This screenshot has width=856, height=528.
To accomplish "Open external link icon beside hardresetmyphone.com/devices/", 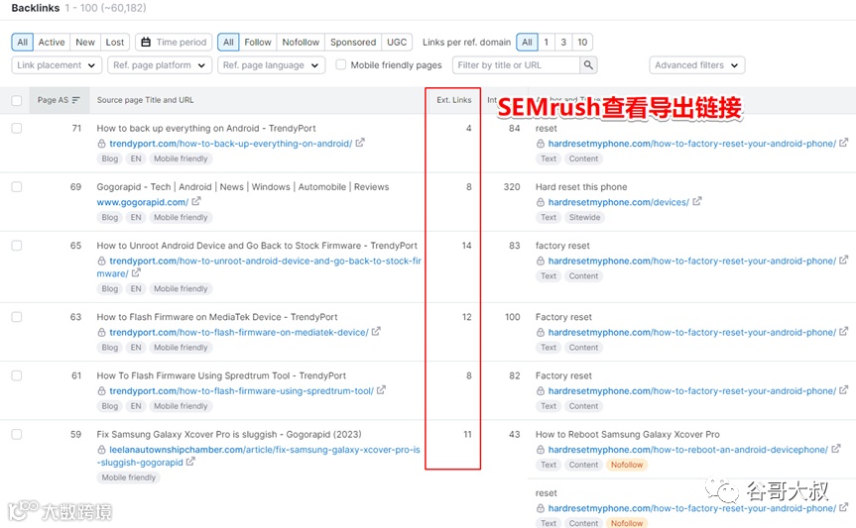I will click(x=697, y=201).
